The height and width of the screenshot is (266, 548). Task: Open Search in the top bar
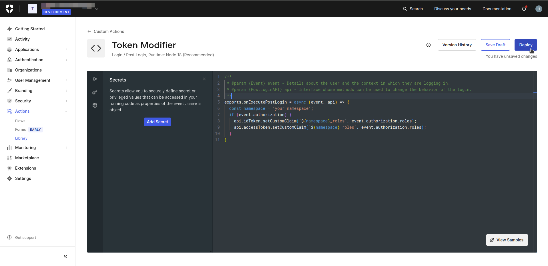[x=413, y=9]
